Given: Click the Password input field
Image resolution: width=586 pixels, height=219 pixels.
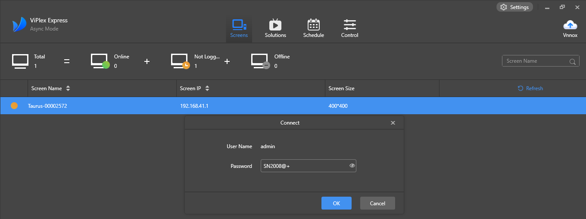Looking at the screenshot, I should pos(309,166).
